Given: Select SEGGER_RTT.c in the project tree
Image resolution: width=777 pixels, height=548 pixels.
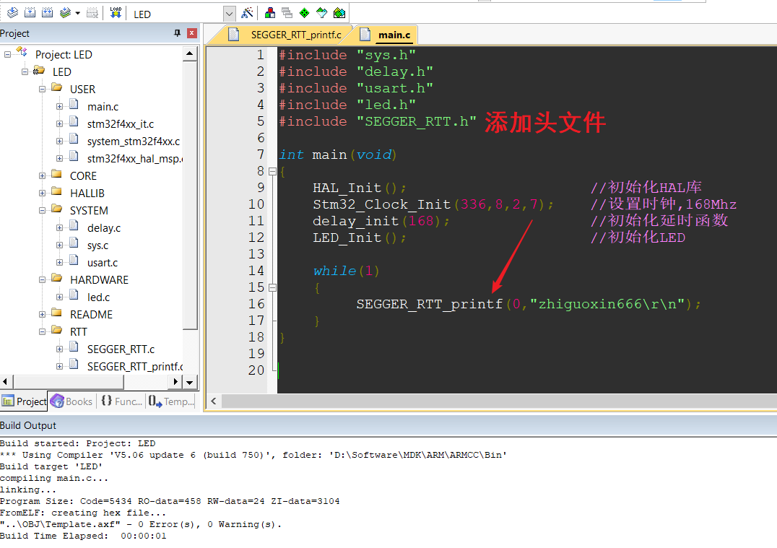Looking at the screenshot, I should point(121,349).
